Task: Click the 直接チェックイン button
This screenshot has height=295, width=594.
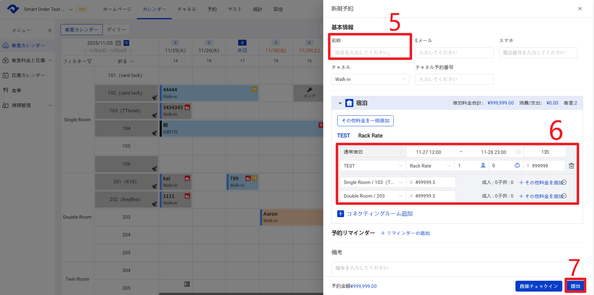Action: click(538, 286)
